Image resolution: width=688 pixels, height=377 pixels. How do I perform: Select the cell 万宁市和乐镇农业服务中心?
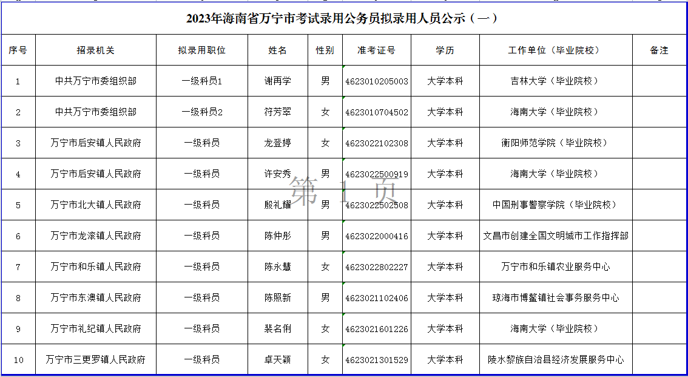click(556, 267)
